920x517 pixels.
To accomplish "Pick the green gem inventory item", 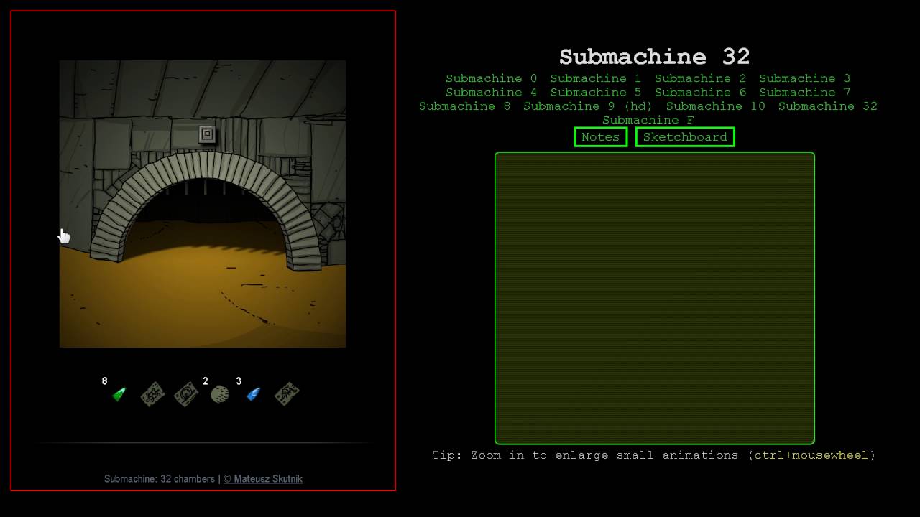I will coord(119,394).
